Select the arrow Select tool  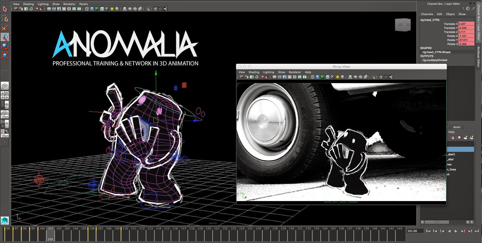5,9
